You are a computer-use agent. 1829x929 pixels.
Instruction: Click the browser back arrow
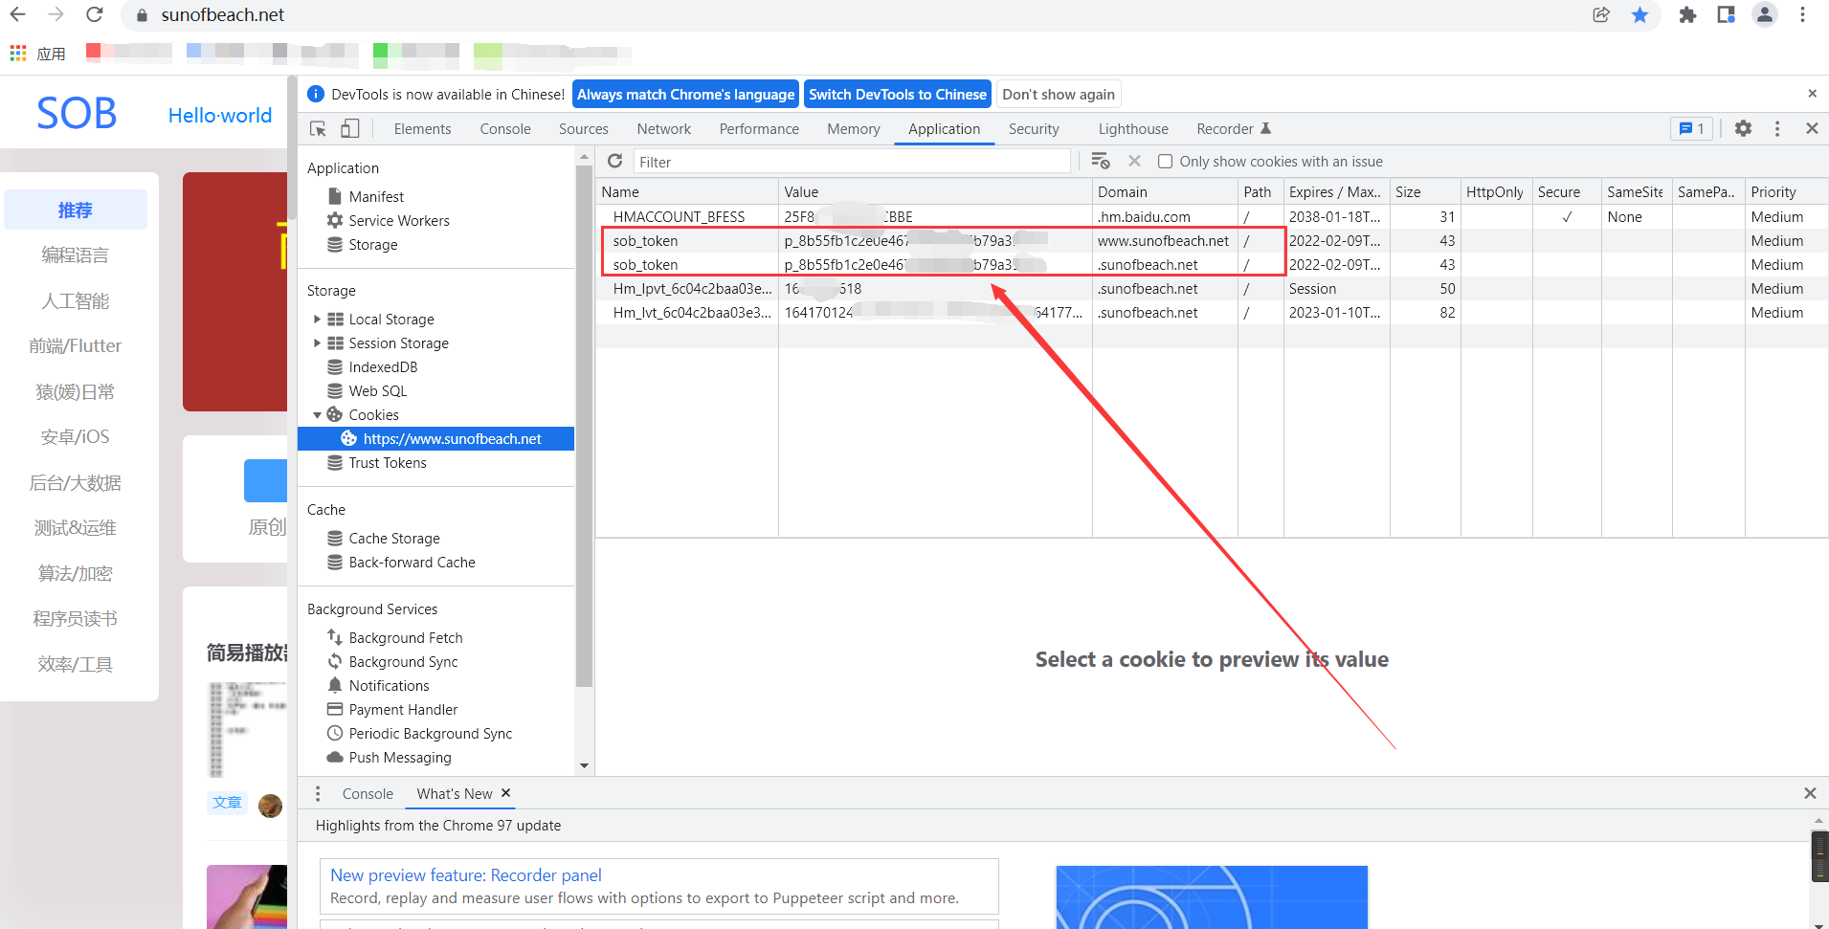17,14
